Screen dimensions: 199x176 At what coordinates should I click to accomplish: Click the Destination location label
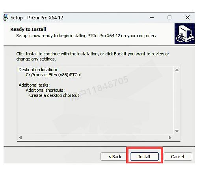(38, 70)
